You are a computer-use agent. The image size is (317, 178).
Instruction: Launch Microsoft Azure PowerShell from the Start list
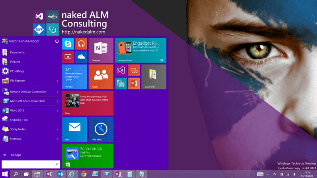[28, 101]
